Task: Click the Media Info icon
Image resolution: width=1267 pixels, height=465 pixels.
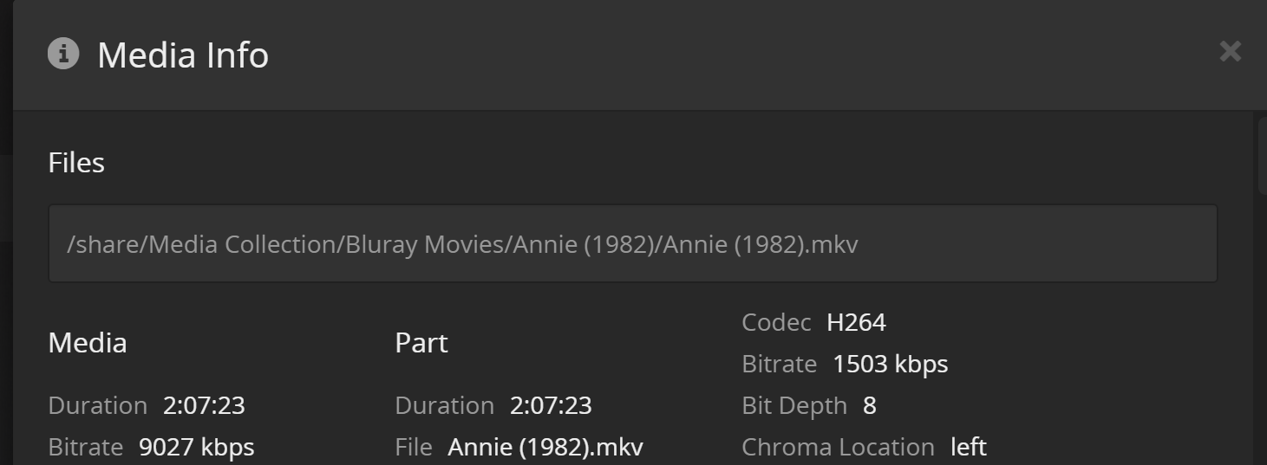Action: click(63, 54)
